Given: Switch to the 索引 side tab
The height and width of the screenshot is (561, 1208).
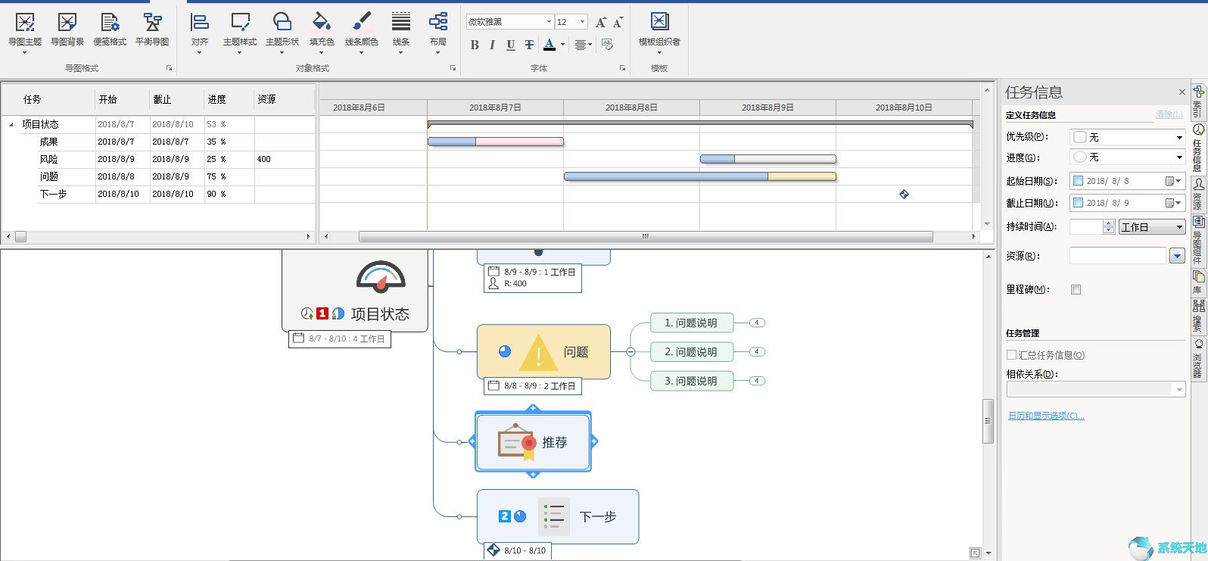Looking at the screenshot, I should (x=1199, y=101).
